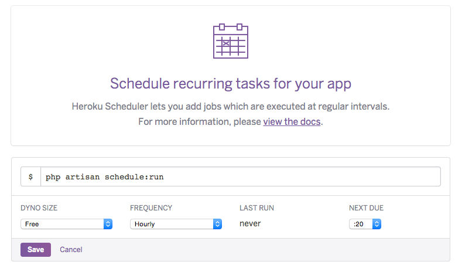Click the purple Save button
Viewport: 455px width, 265px height.
[x=36, y=250]
